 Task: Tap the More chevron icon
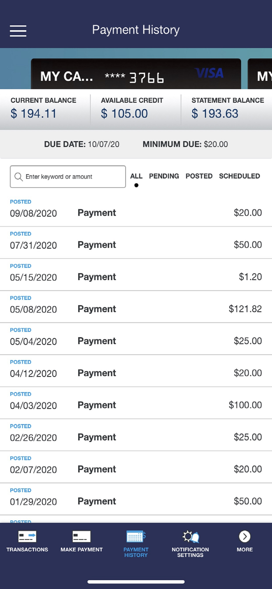[245, 536]
